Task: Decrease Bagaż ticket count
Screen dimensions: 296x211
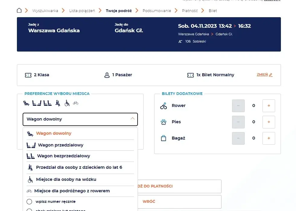Action: (x=238, y=138)
